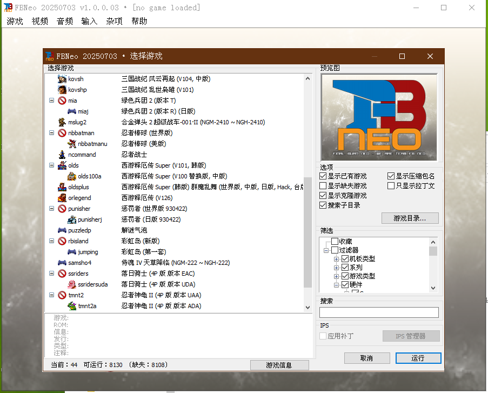Viewport: 488px width, 393px height.
Task: Click the red unavailable icon beside nbbatman
Action: click(62, 133)
